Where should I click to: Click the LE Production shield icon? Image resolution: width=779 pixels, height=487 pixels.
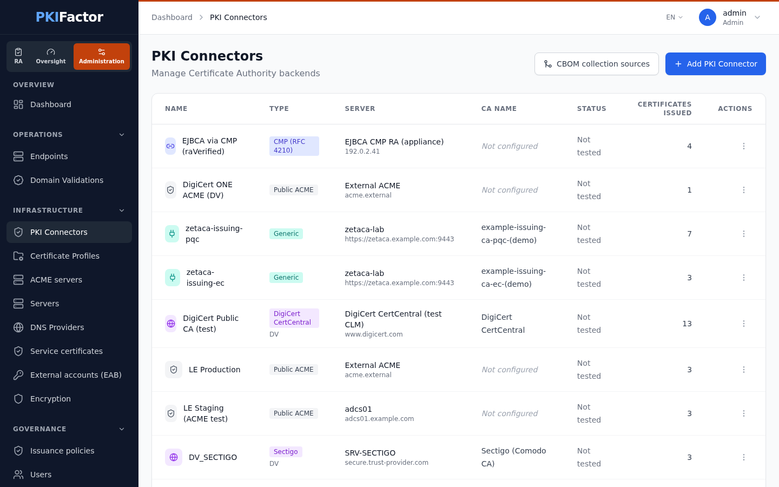[174, 370]
